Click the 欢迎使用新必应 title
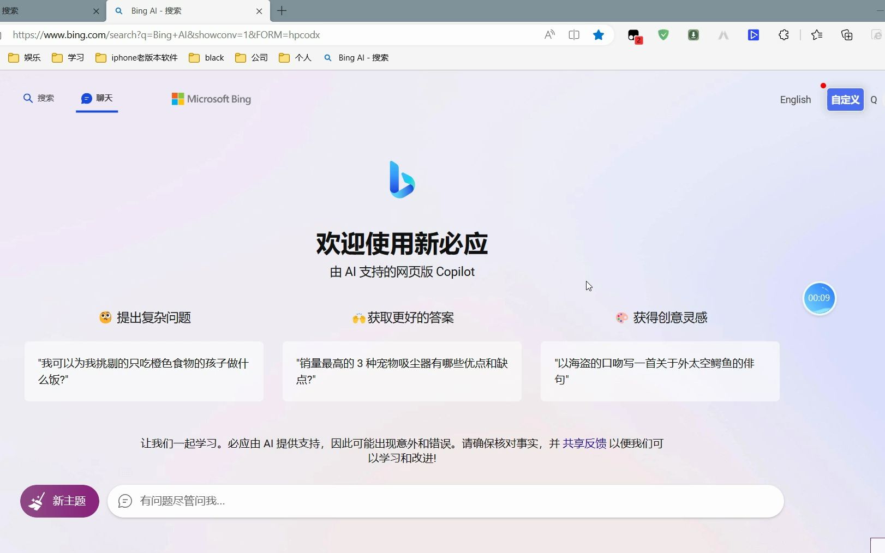This screenshot has width=885, height=553. 402,243
